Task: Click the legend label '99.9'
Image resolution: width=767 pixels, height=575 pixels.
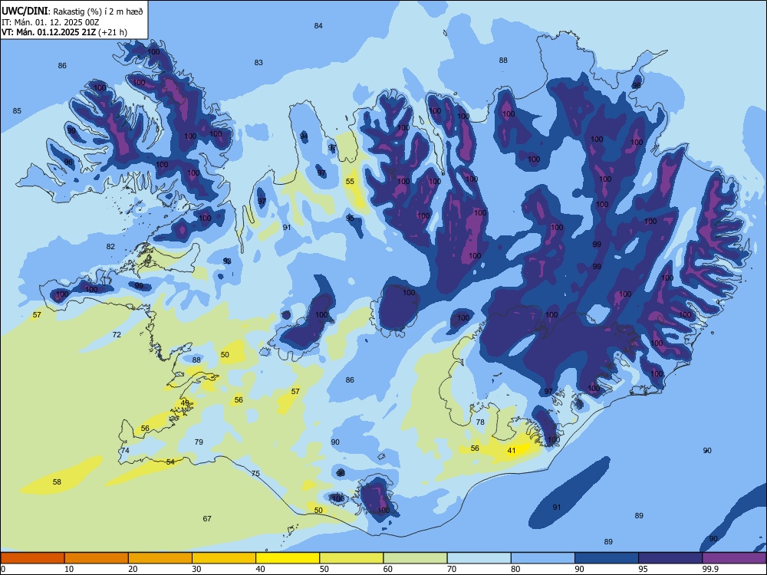Action: 710,569
